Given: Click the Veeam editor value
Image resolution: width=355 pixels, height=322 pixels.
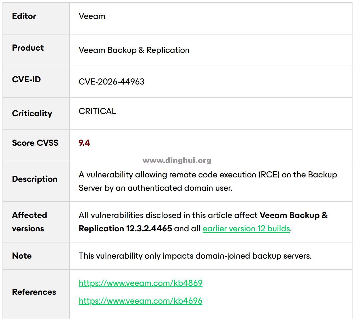Looking at the screenshot, I should click(92, 16).
